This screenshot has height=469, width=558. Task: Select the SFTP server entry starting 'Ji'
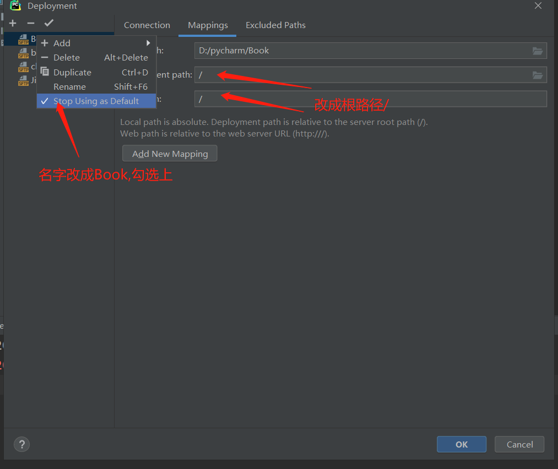click(x=27, y=80)
